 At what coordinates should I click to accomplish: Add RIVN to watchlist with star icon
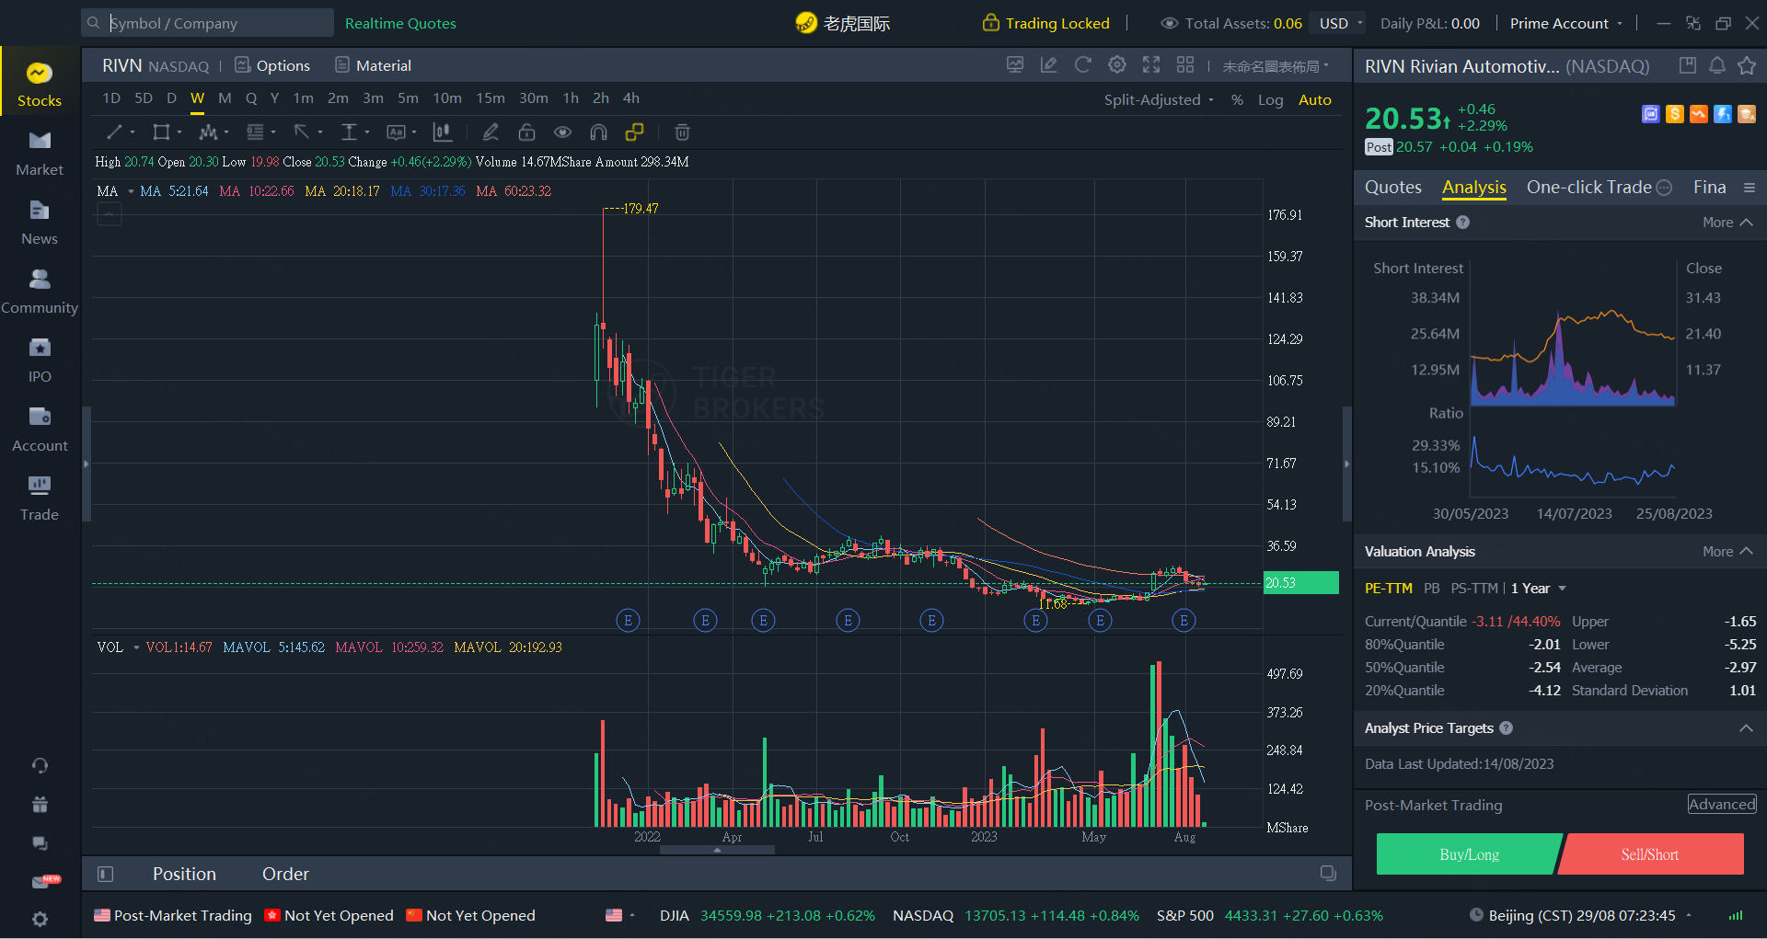1747,65
